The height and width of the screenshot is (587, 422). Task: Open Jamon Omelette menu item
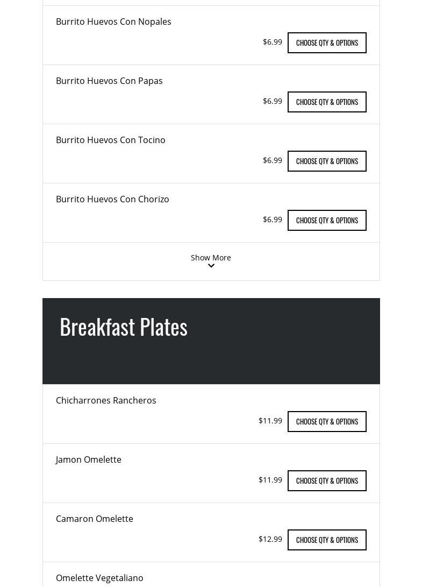(x=89, y=459)
